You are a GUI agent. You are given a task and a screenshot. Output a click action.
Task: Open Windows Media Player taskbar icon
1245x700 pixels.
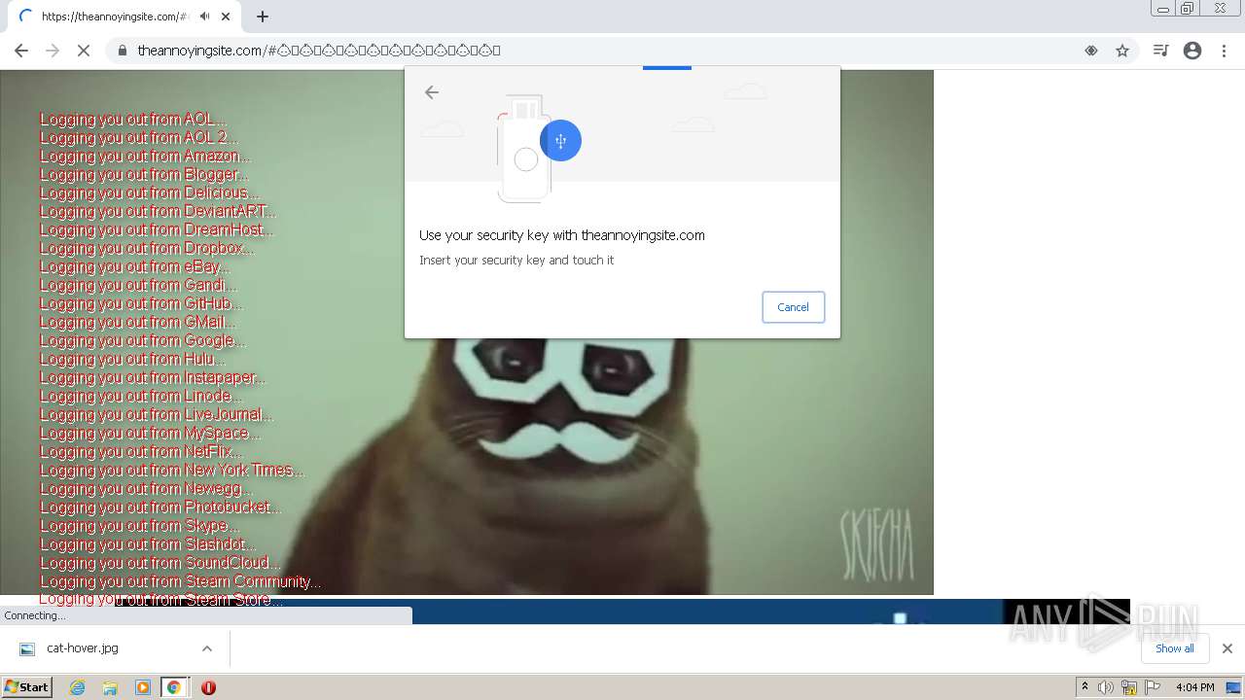(143, 687)
